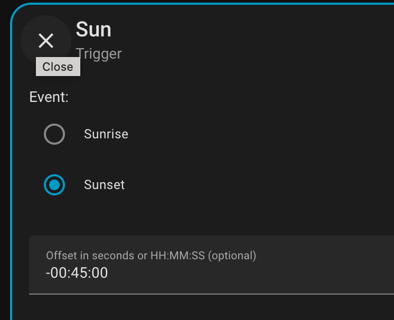This screenshot has width=394, height=320.
Task: Click the 'Trigger' subtitle text
Action: coord(99,53)
